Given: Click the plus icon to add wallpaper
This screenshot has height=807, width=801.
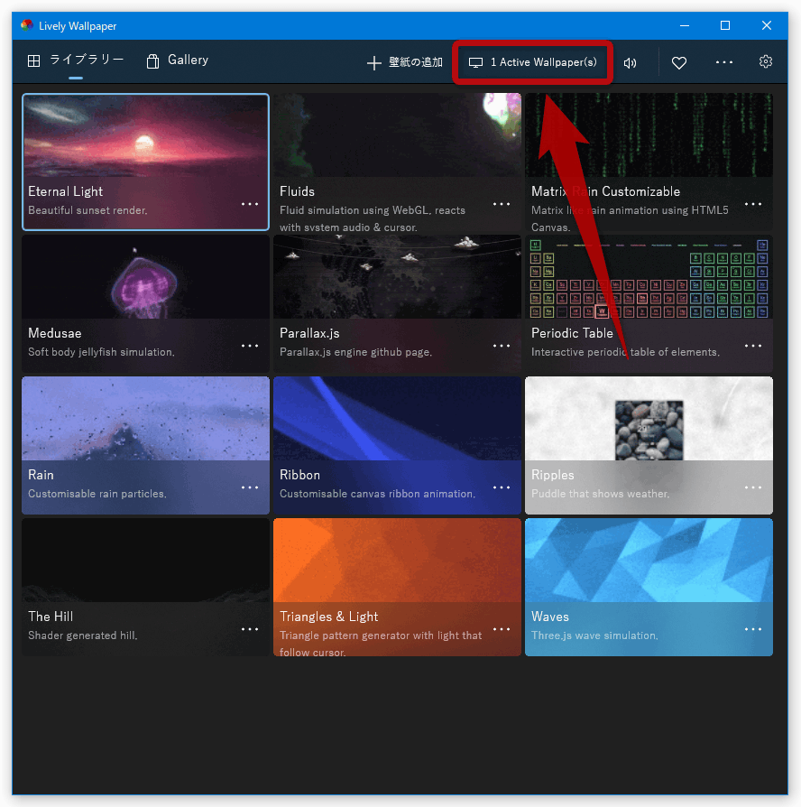Looking at the screenshot, I should [374, 63].
